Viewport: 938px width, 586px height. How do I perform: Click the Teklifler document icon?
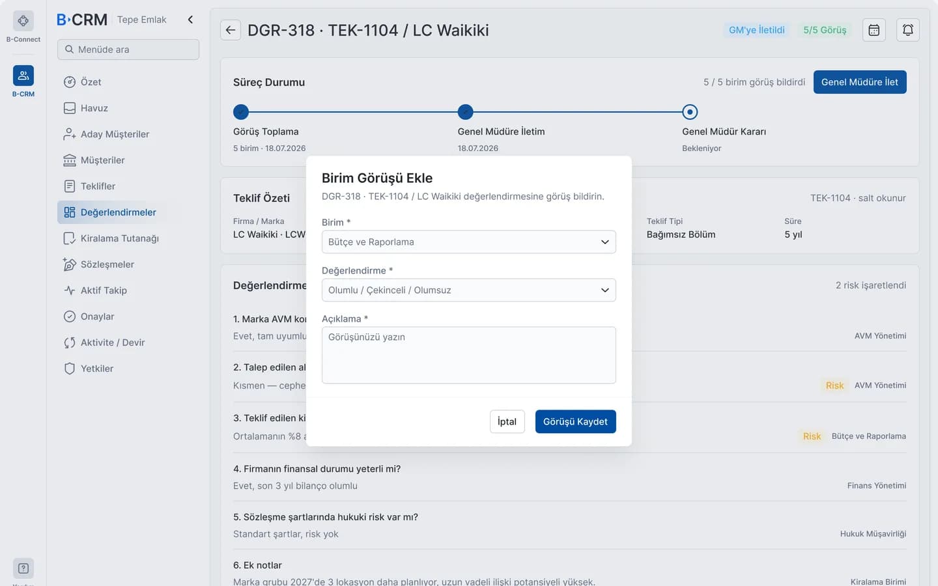click(x=70, y=186)
